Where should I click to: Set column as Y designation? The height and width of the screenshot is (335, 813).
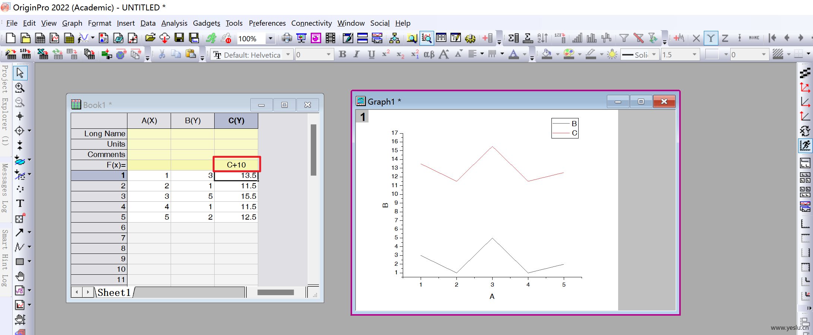(x=711, y=38)
